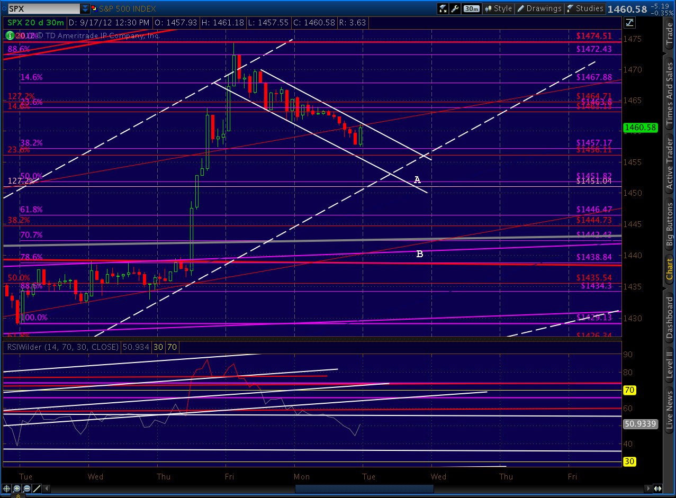Click the 50.9339 RSI value tag
This screenshot has width=676, height=498.
point(639,424)
